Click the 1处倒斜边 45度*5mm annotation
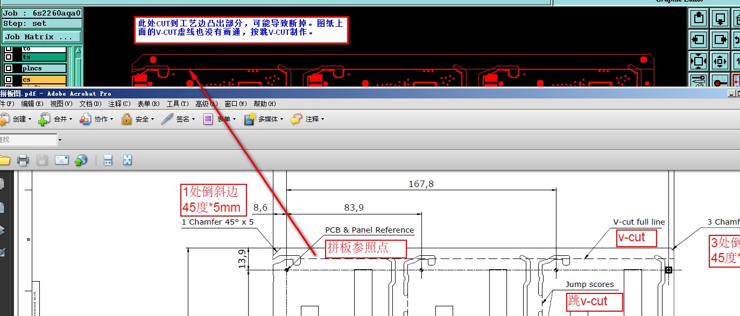The width and height of the screenshot is (740, 316). (214, 199)
